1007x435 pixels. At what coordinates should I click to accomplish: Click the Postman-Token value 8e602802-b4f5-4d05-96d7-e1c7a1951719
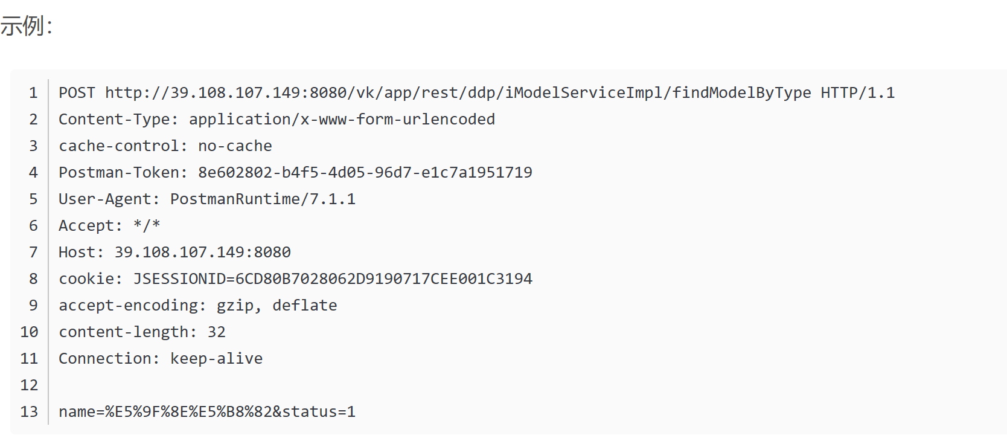(x=365, y=173)
